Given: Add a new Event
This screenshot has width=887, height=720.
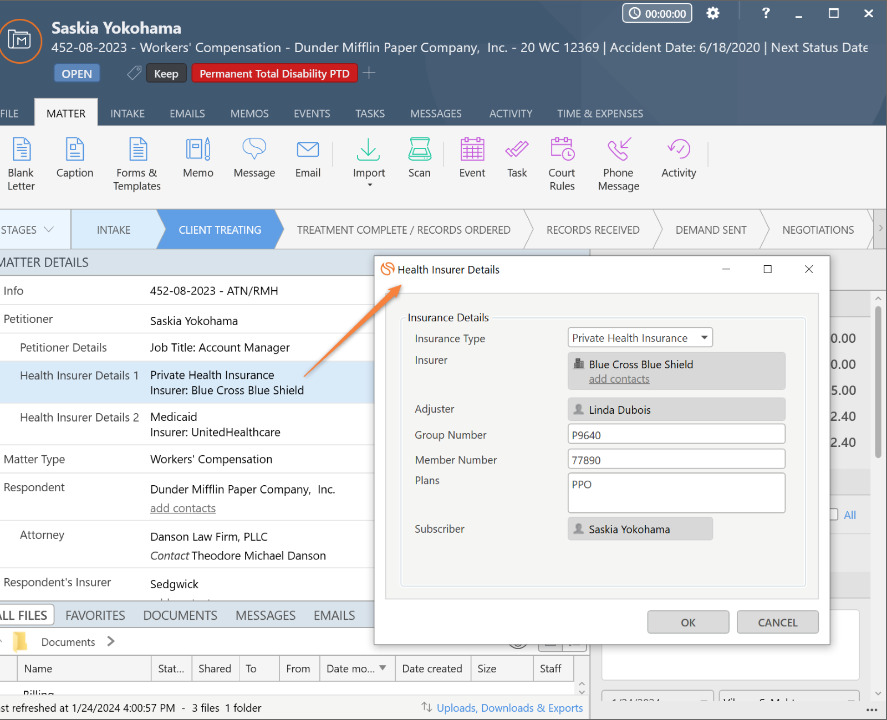Looking at the screenshot, I should [x=472, y=158].
